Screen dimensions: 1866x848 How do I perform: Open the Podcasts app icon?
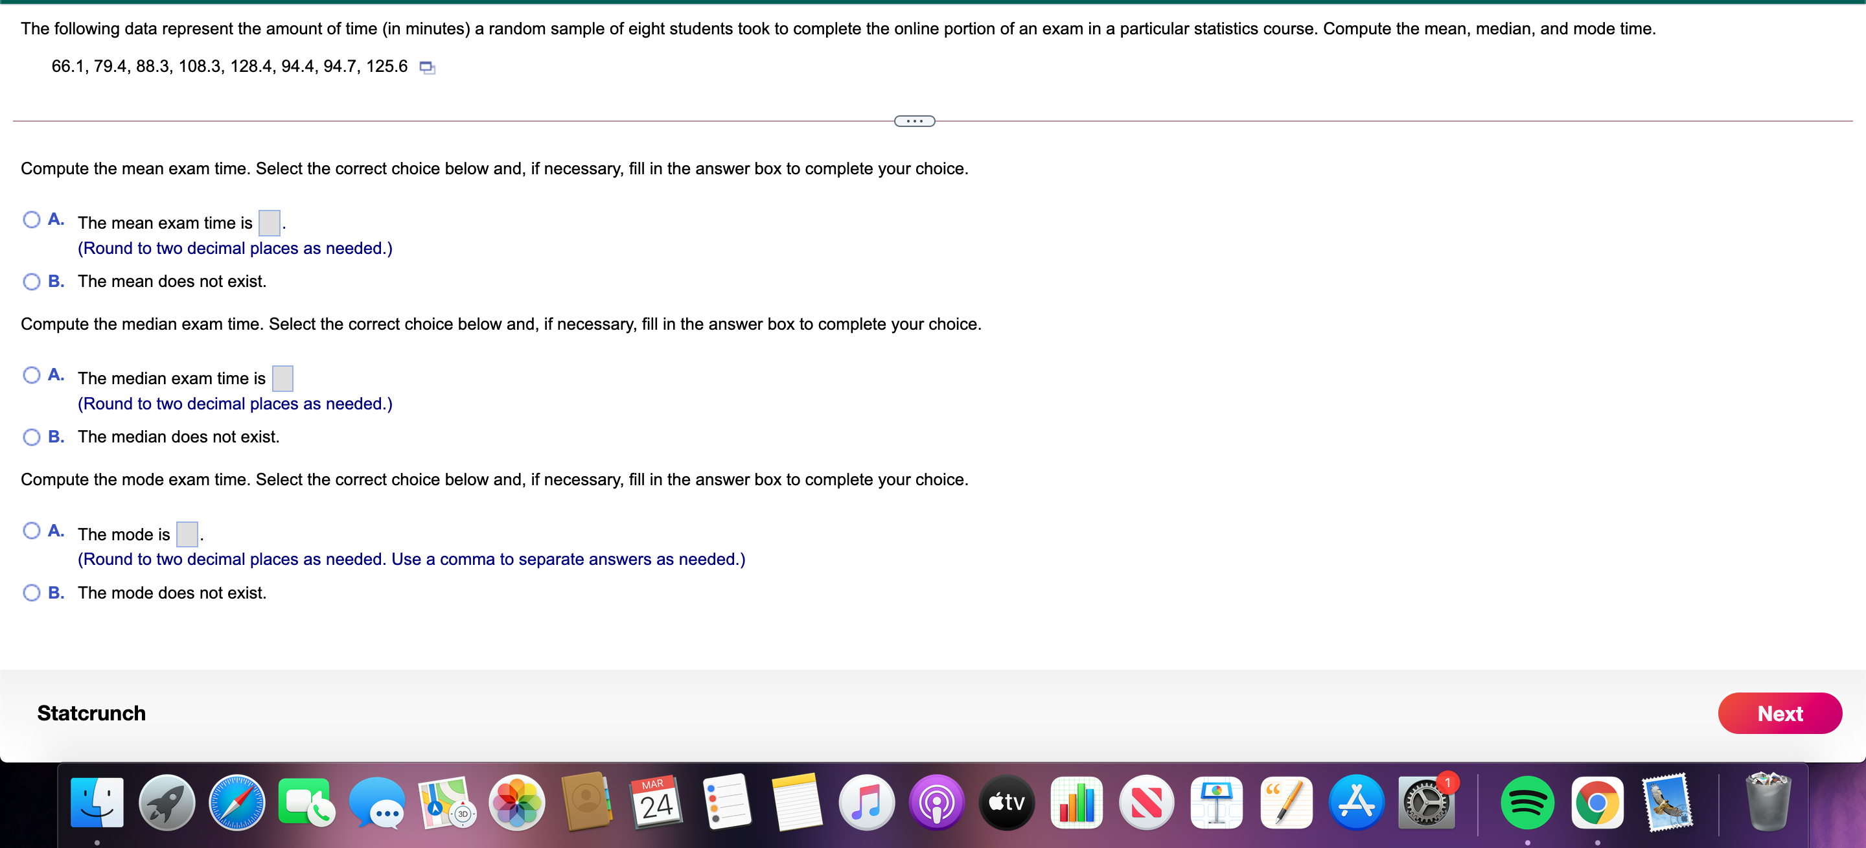coord(937,803)
